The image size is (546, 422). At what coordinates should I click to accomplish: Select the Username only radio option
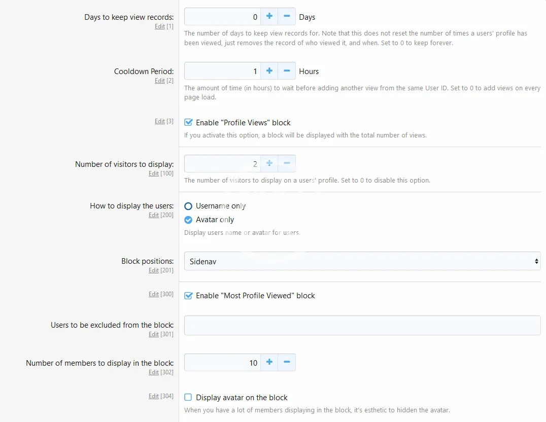tap(188, 206)
